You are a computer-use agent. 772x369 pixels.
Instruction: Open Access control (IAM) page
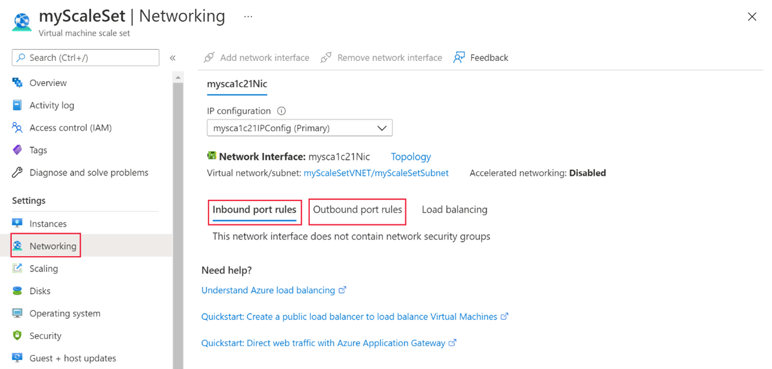point(71,127)
